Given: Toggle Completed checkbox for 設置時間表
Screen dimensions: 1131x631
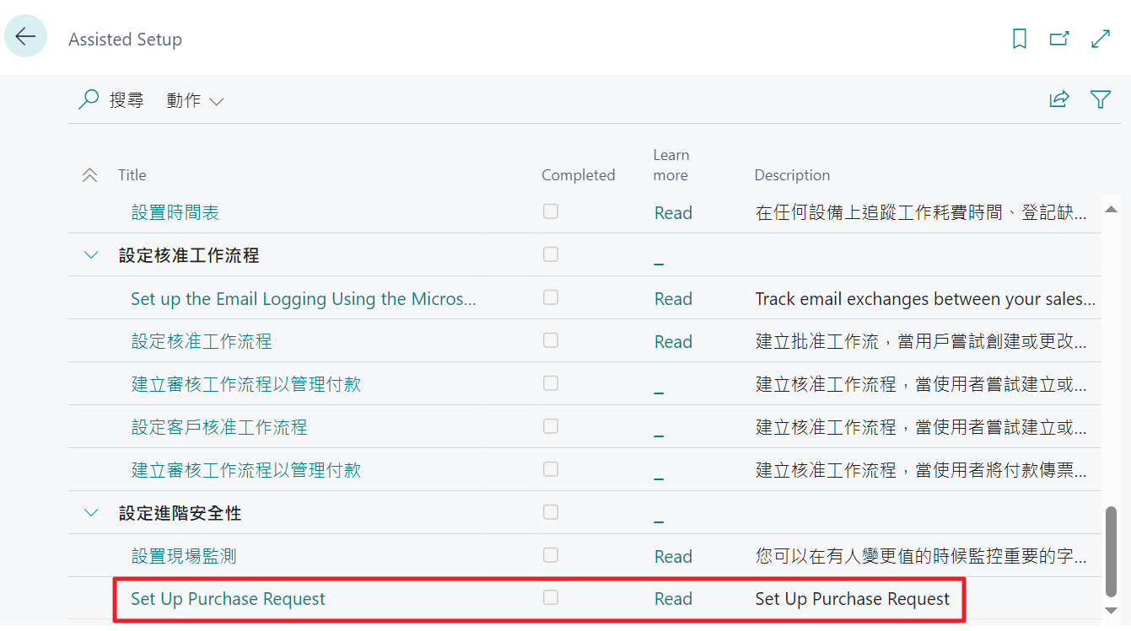Looking at the screenshot, I should tap(551, 211).
